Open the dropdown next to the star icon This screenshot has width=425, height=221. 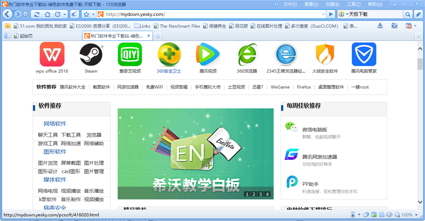coord(93,15)
